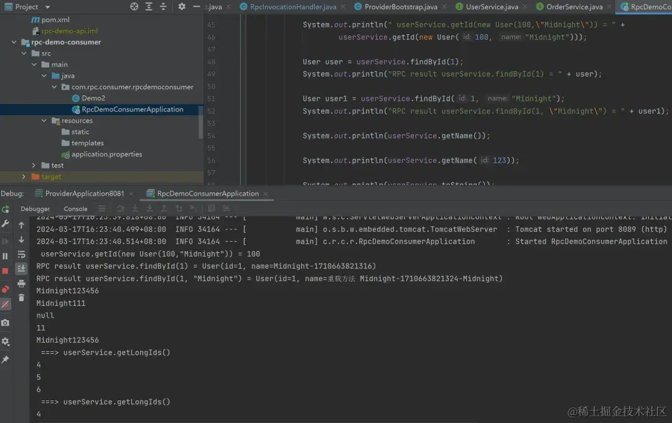Click Step Out icon
Image resolution: width=672 pixels, height=423 pixels.
(x=164, y=209)
